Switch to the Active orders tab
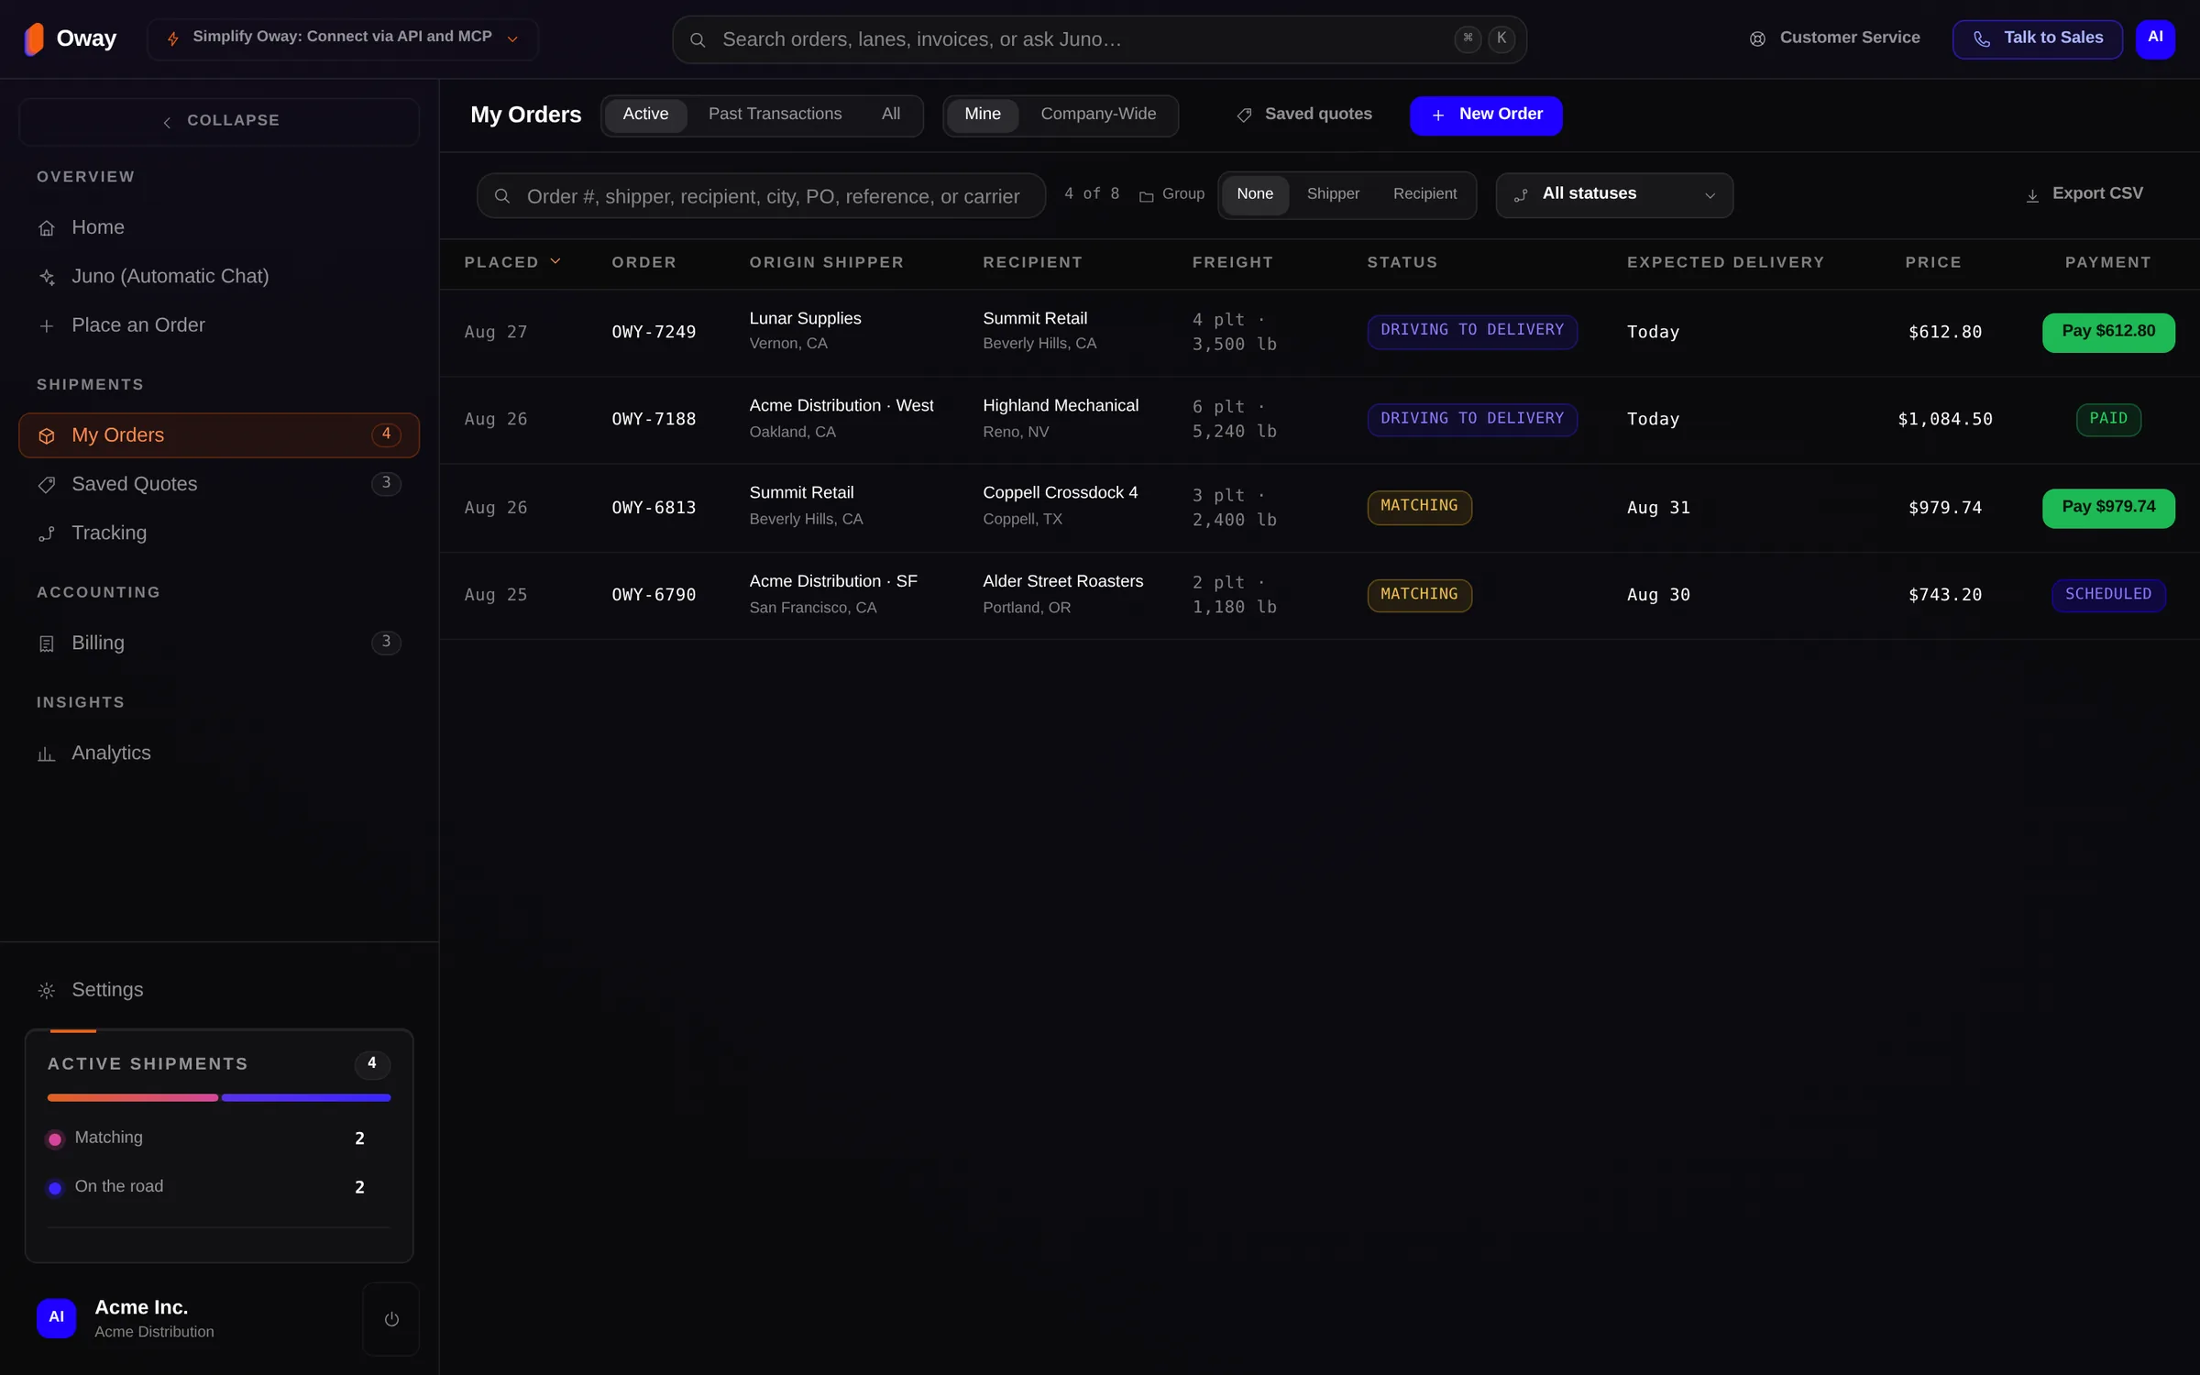 645,115
